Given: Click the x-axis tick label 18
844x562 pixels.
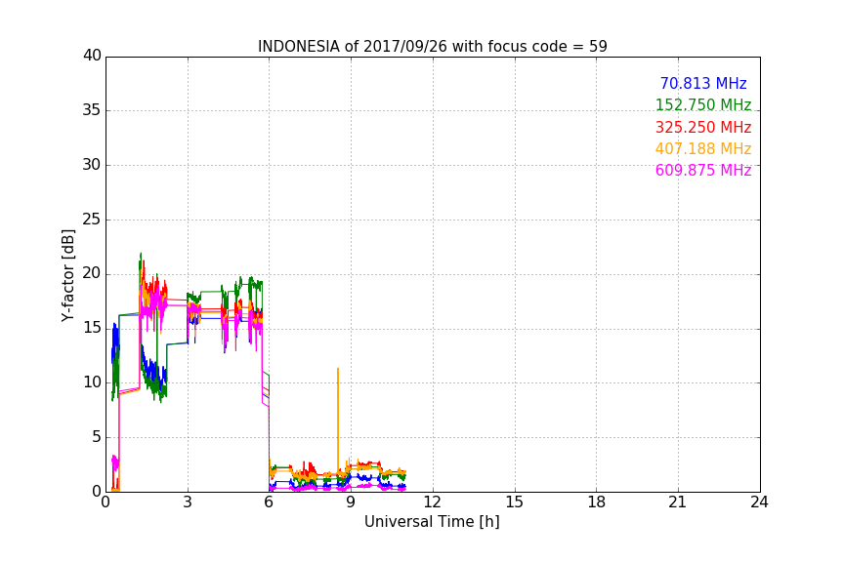Looking at the screenshot, I should click(597, 502).
